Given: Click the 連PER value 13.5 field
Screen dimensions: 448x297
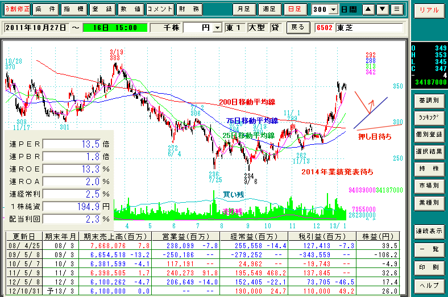Looking at the screenshot, I should (x=72, y=144).
